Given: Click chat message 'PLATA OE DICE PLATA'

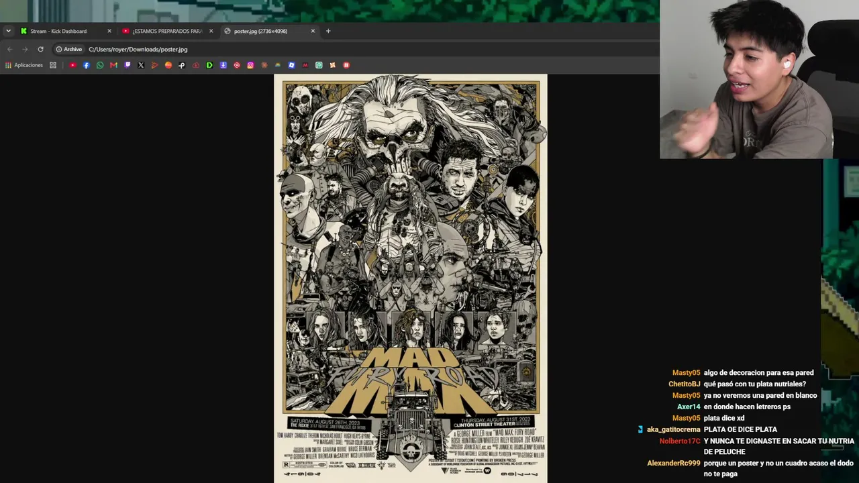Looking at the screenshot, I should pyautogui.click(x=740, y=430).
